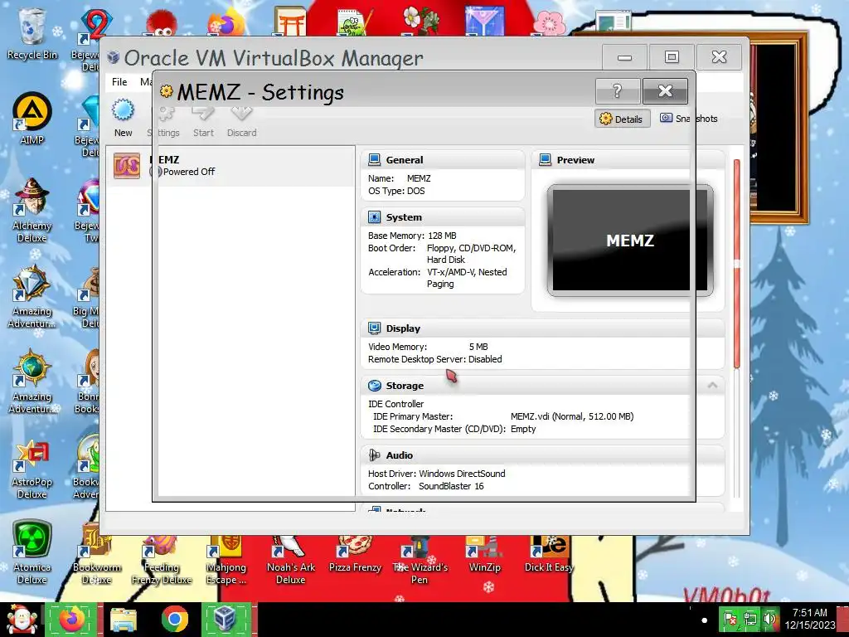Switch to the Snapshots view

coord(689,118)
